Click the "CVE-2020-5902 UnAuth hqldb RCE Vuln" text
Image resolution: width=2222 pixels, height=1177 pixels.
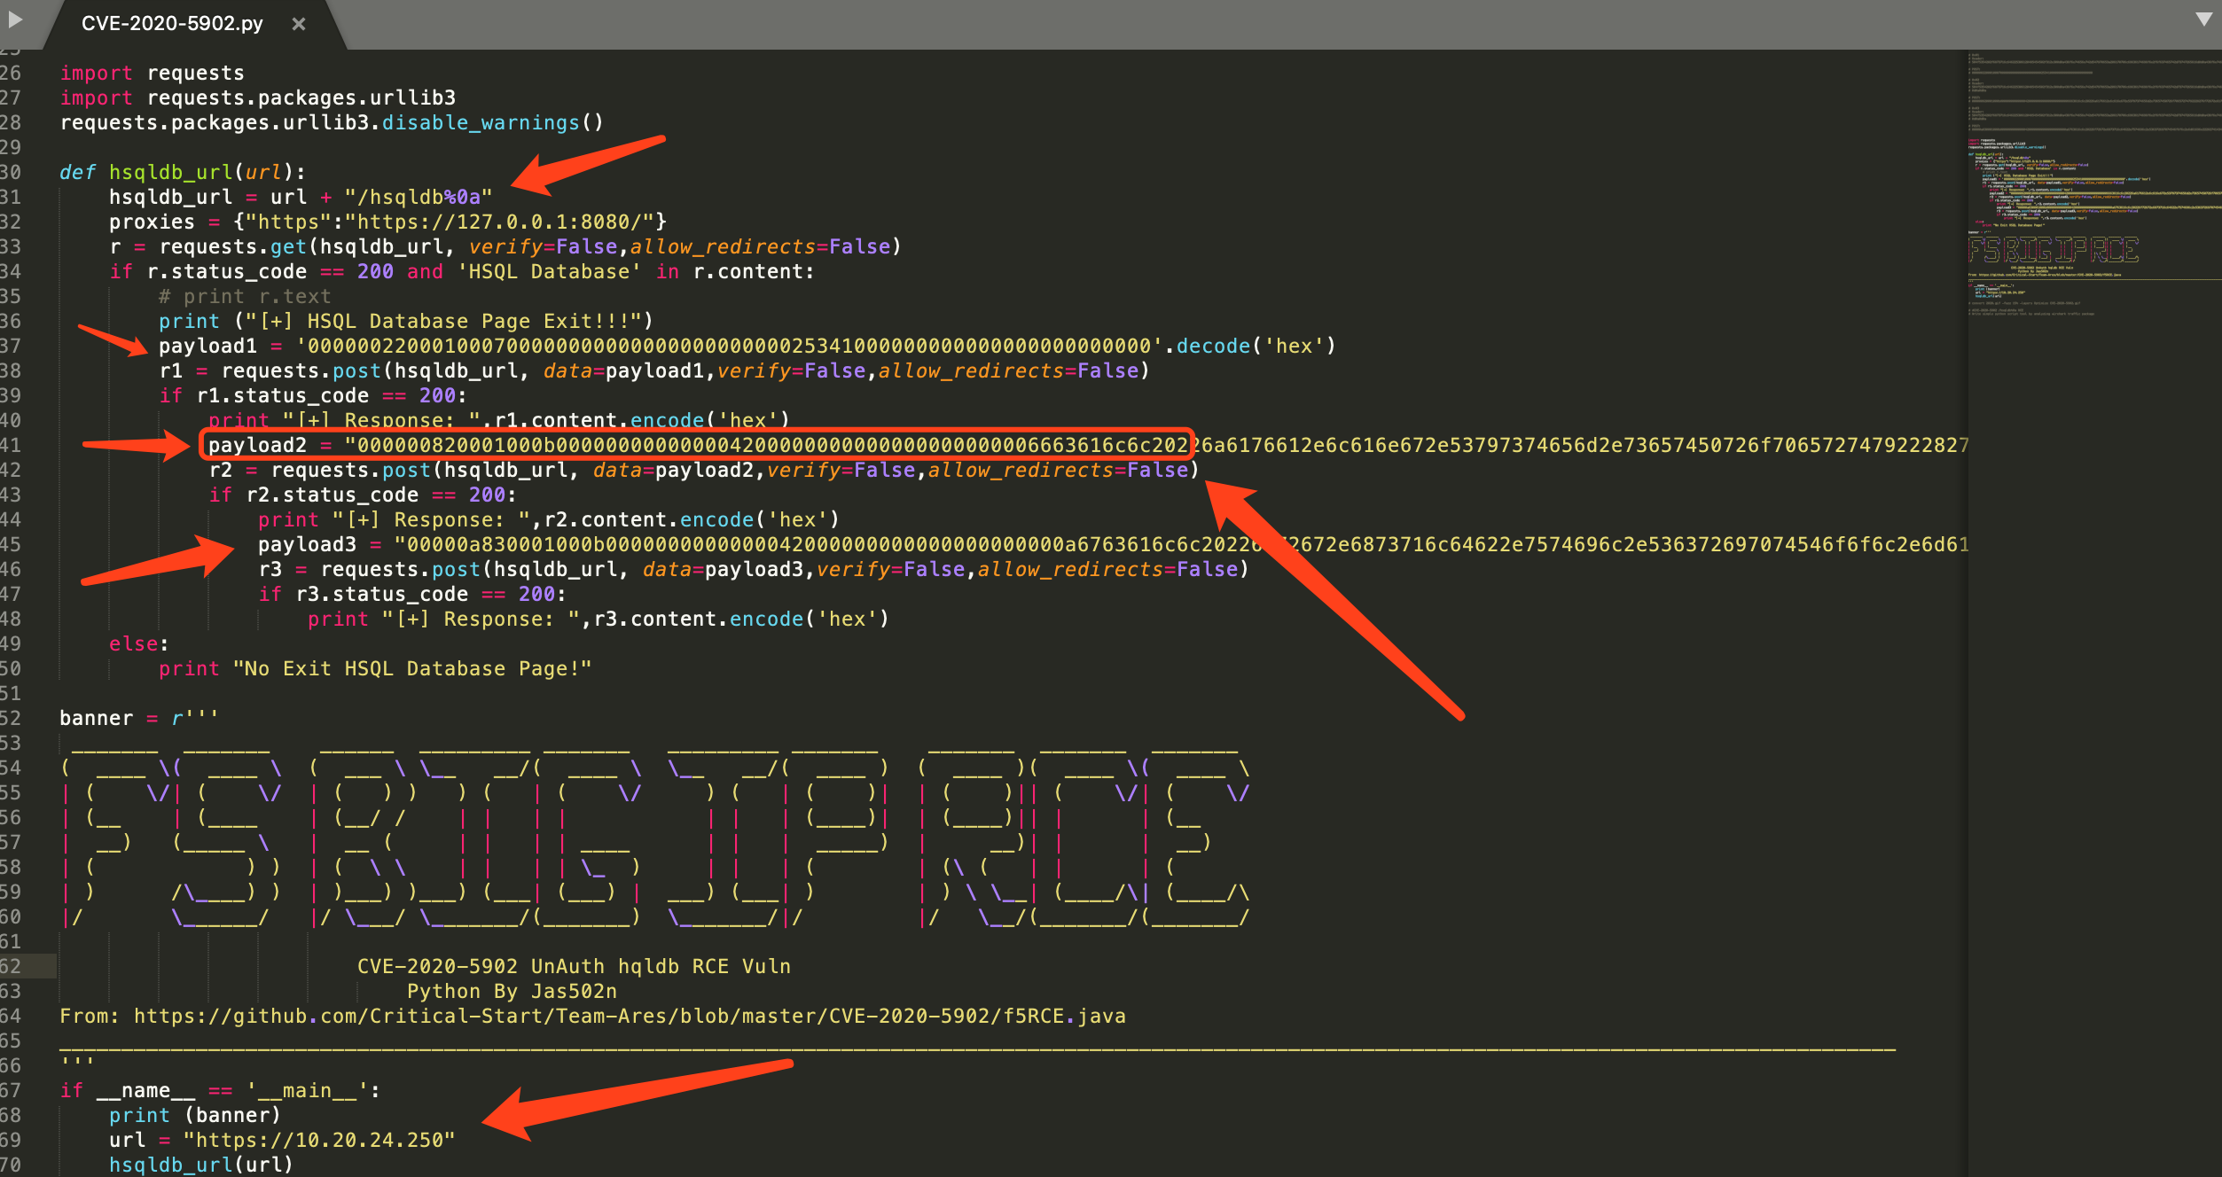point(574,966)
